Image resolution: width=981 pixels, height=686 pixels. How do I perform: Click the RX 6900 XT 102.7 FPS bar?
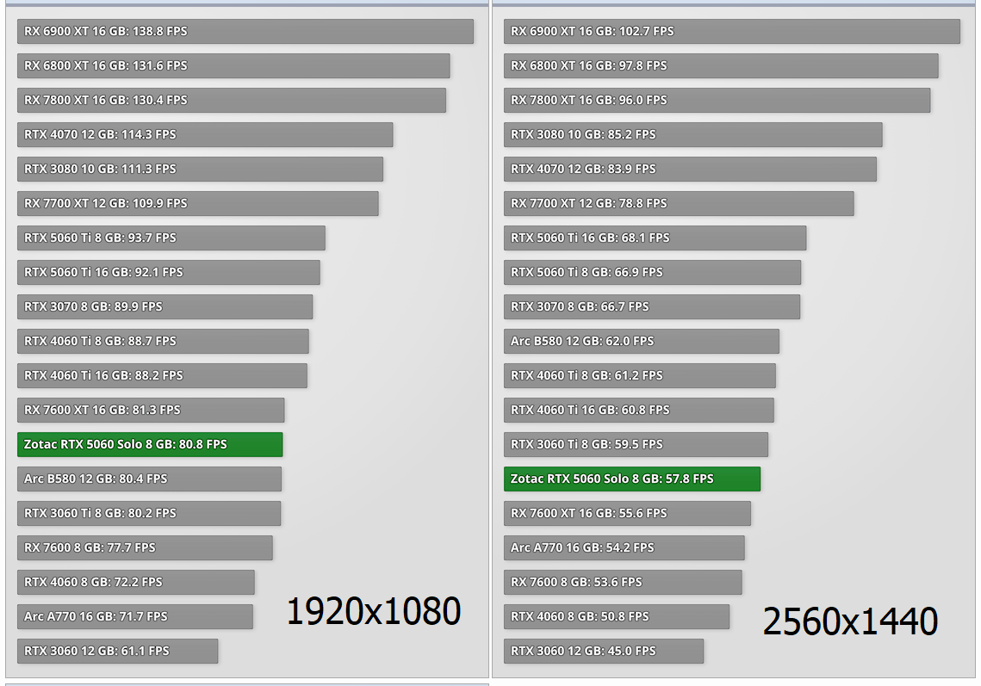pyautogui.click(x=732, y=31)
